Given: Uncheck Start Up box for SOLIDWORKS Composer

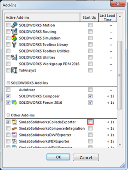Looking at the screenshot, I should pos(90,96).
